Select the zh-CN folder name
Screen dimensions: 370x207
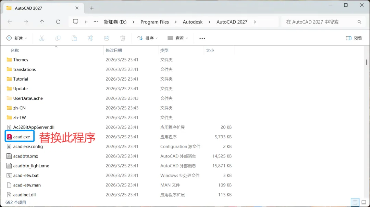[x=19, y=108]
